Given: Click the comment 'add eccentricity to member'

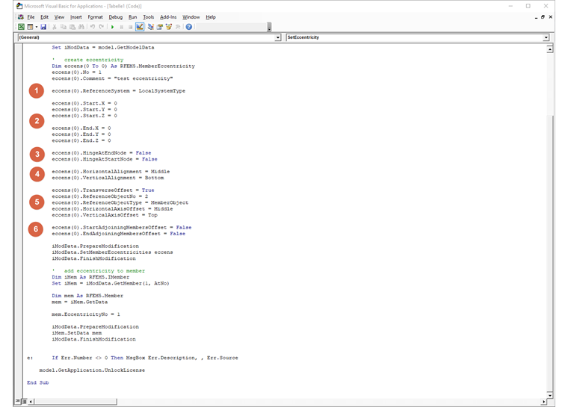Looking at the screenshot, I should [x=105, y=271].
